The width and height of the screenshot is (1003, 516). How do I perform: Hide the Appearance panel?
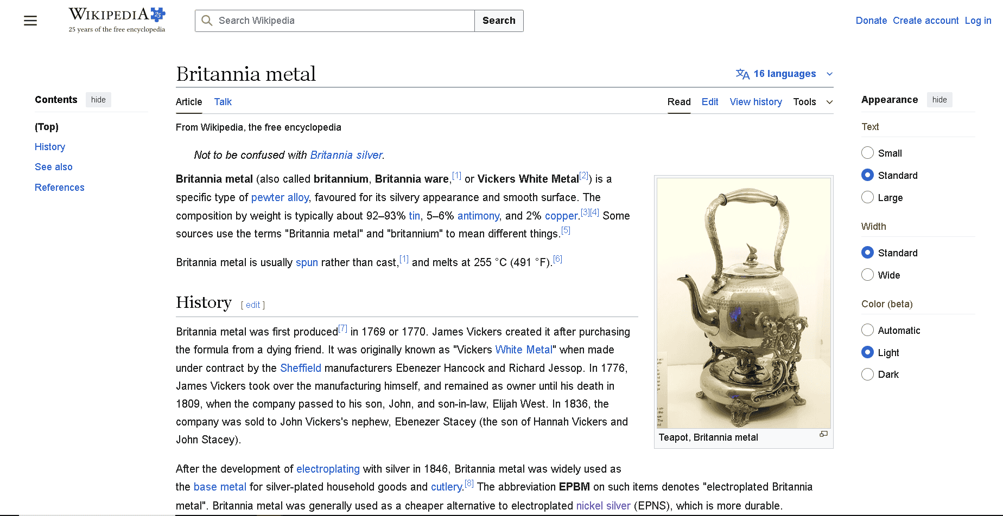pos(939,100)
